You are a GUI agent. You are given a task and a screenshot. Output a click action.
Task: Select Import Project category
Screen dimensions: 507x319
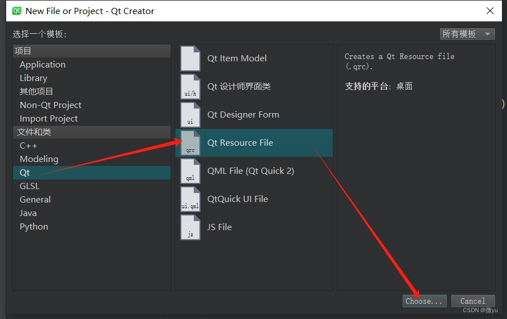coord(92,119)
